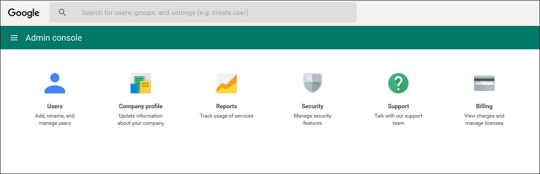Click the Company profile label
The width and height of the screenshot is (540, 174).
pos(141,106)
